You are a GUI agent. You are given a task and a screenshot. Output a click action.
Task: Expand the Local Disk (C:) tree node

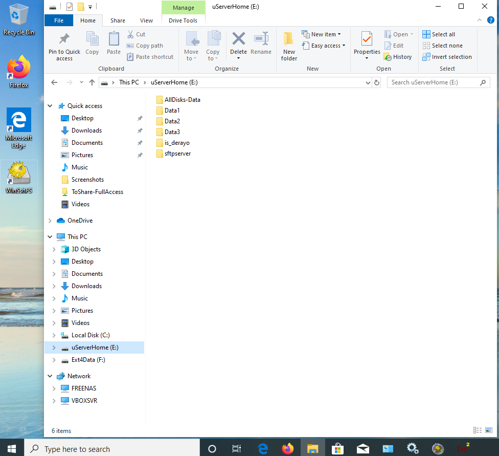[x=54, y=335]
